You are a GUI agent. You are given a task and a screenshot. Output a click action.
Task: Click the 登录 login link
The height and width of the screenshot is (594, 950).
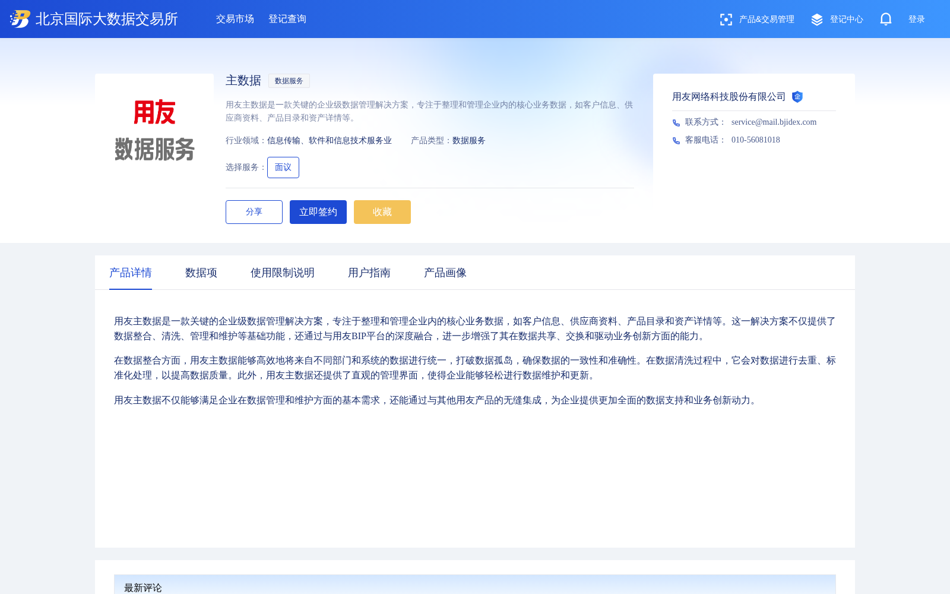tap(917, 20)
